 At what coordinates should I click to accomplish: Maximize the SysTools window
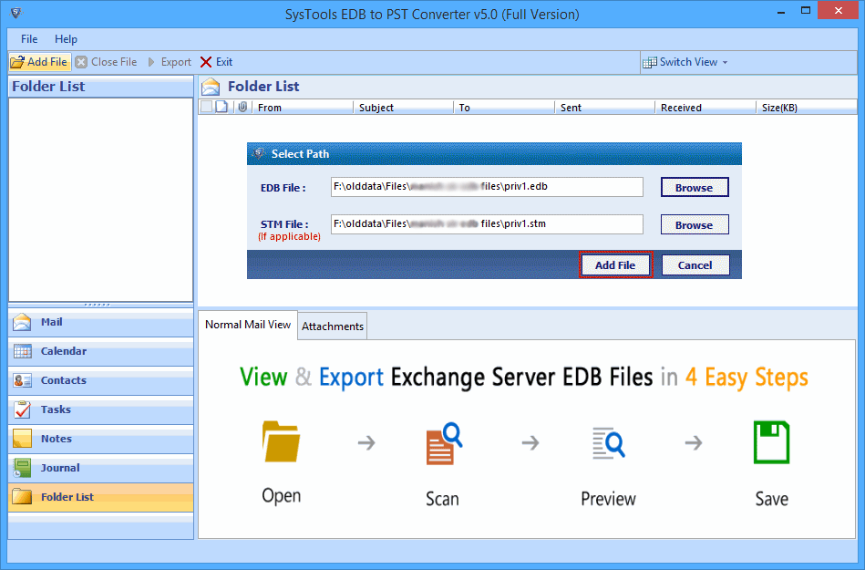click(x=806, y=10)
